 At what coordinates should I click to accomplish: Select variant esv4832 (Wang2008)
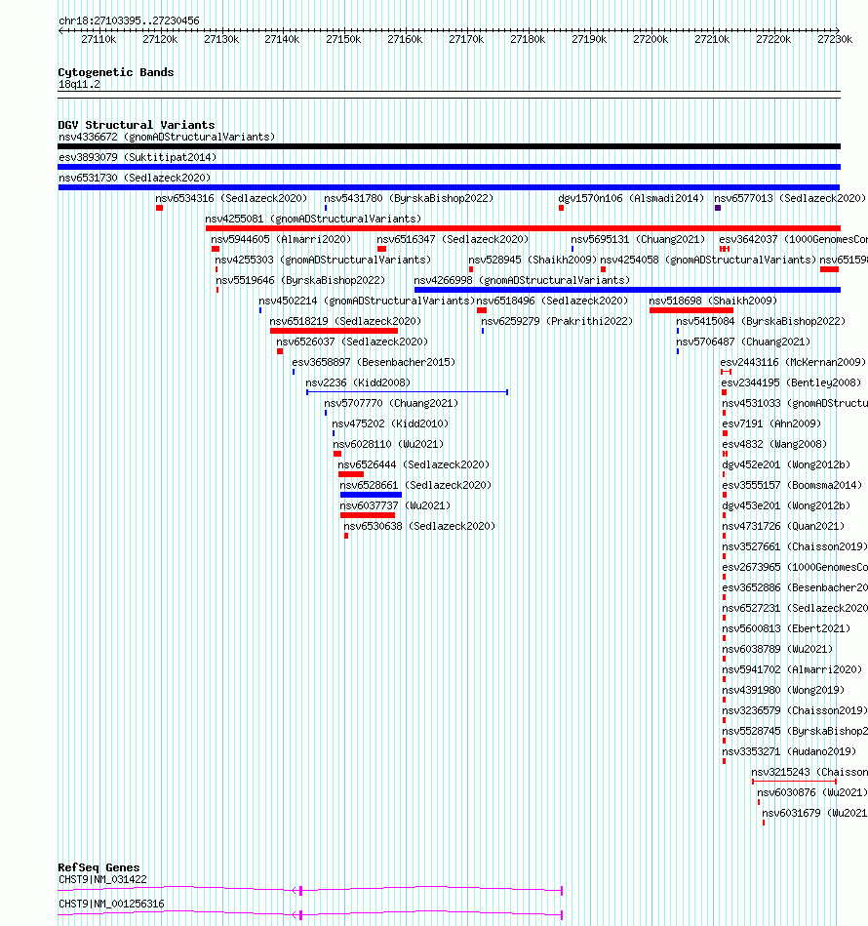774,444
